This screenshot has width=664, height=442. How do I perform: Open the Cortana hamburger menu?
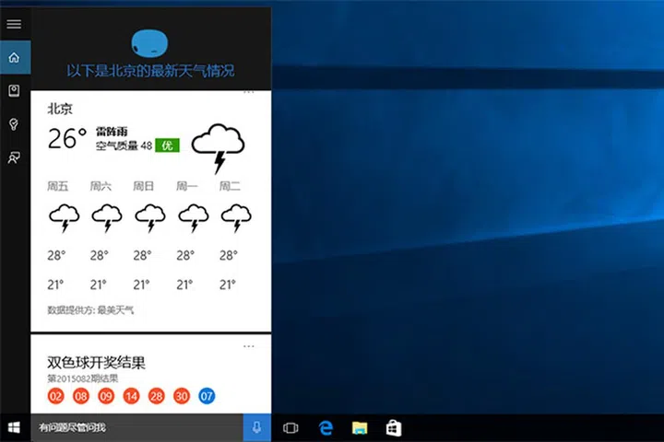[x=14, y=24]
